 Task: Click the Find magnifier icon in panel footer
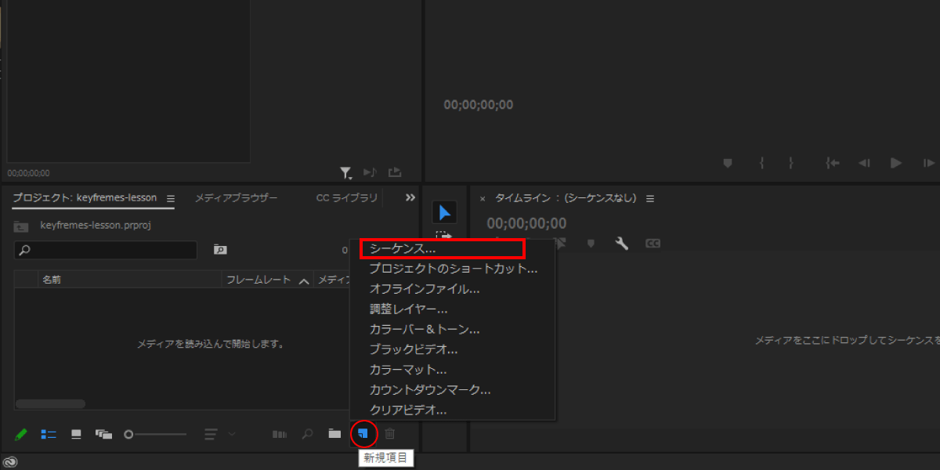[x=308, y=433]
